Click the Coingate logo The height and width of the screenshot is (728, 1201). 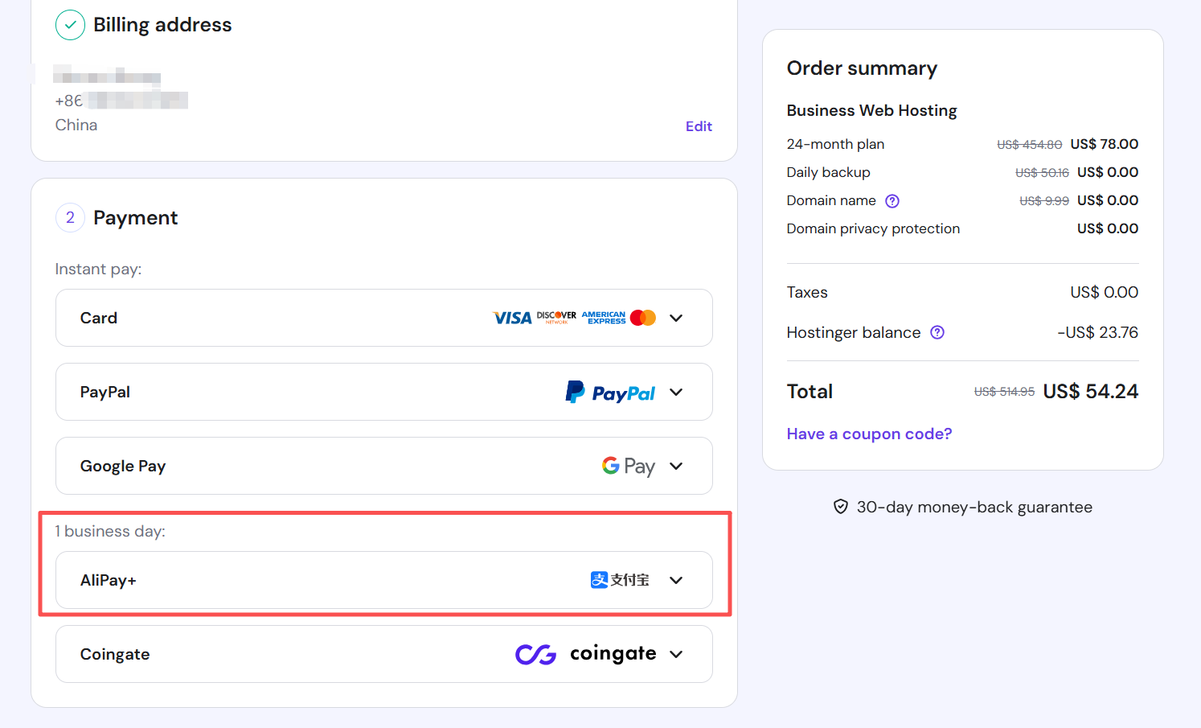[x=586, y=654]
